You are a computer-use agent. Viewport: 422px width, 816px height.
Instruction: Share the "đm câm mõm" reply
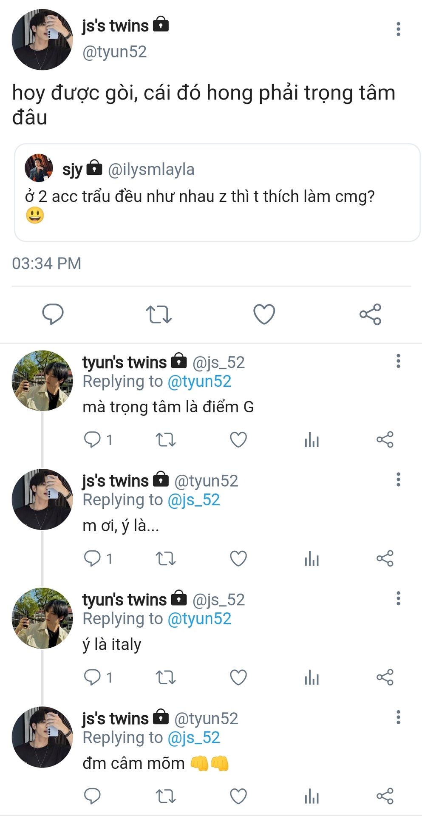[x=385, y=796]
